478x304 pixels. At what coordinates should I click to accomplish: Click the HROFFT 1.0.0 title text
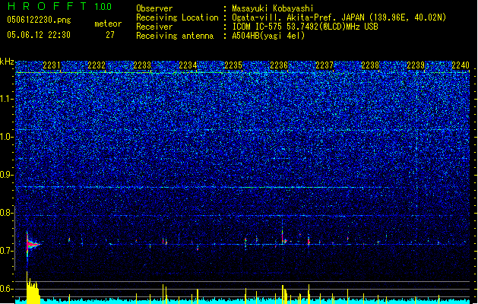(60, 6)
